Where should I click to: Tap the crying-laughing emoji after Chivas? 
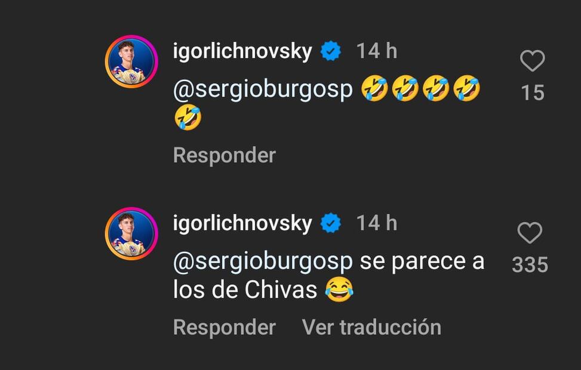pos(339,290)
